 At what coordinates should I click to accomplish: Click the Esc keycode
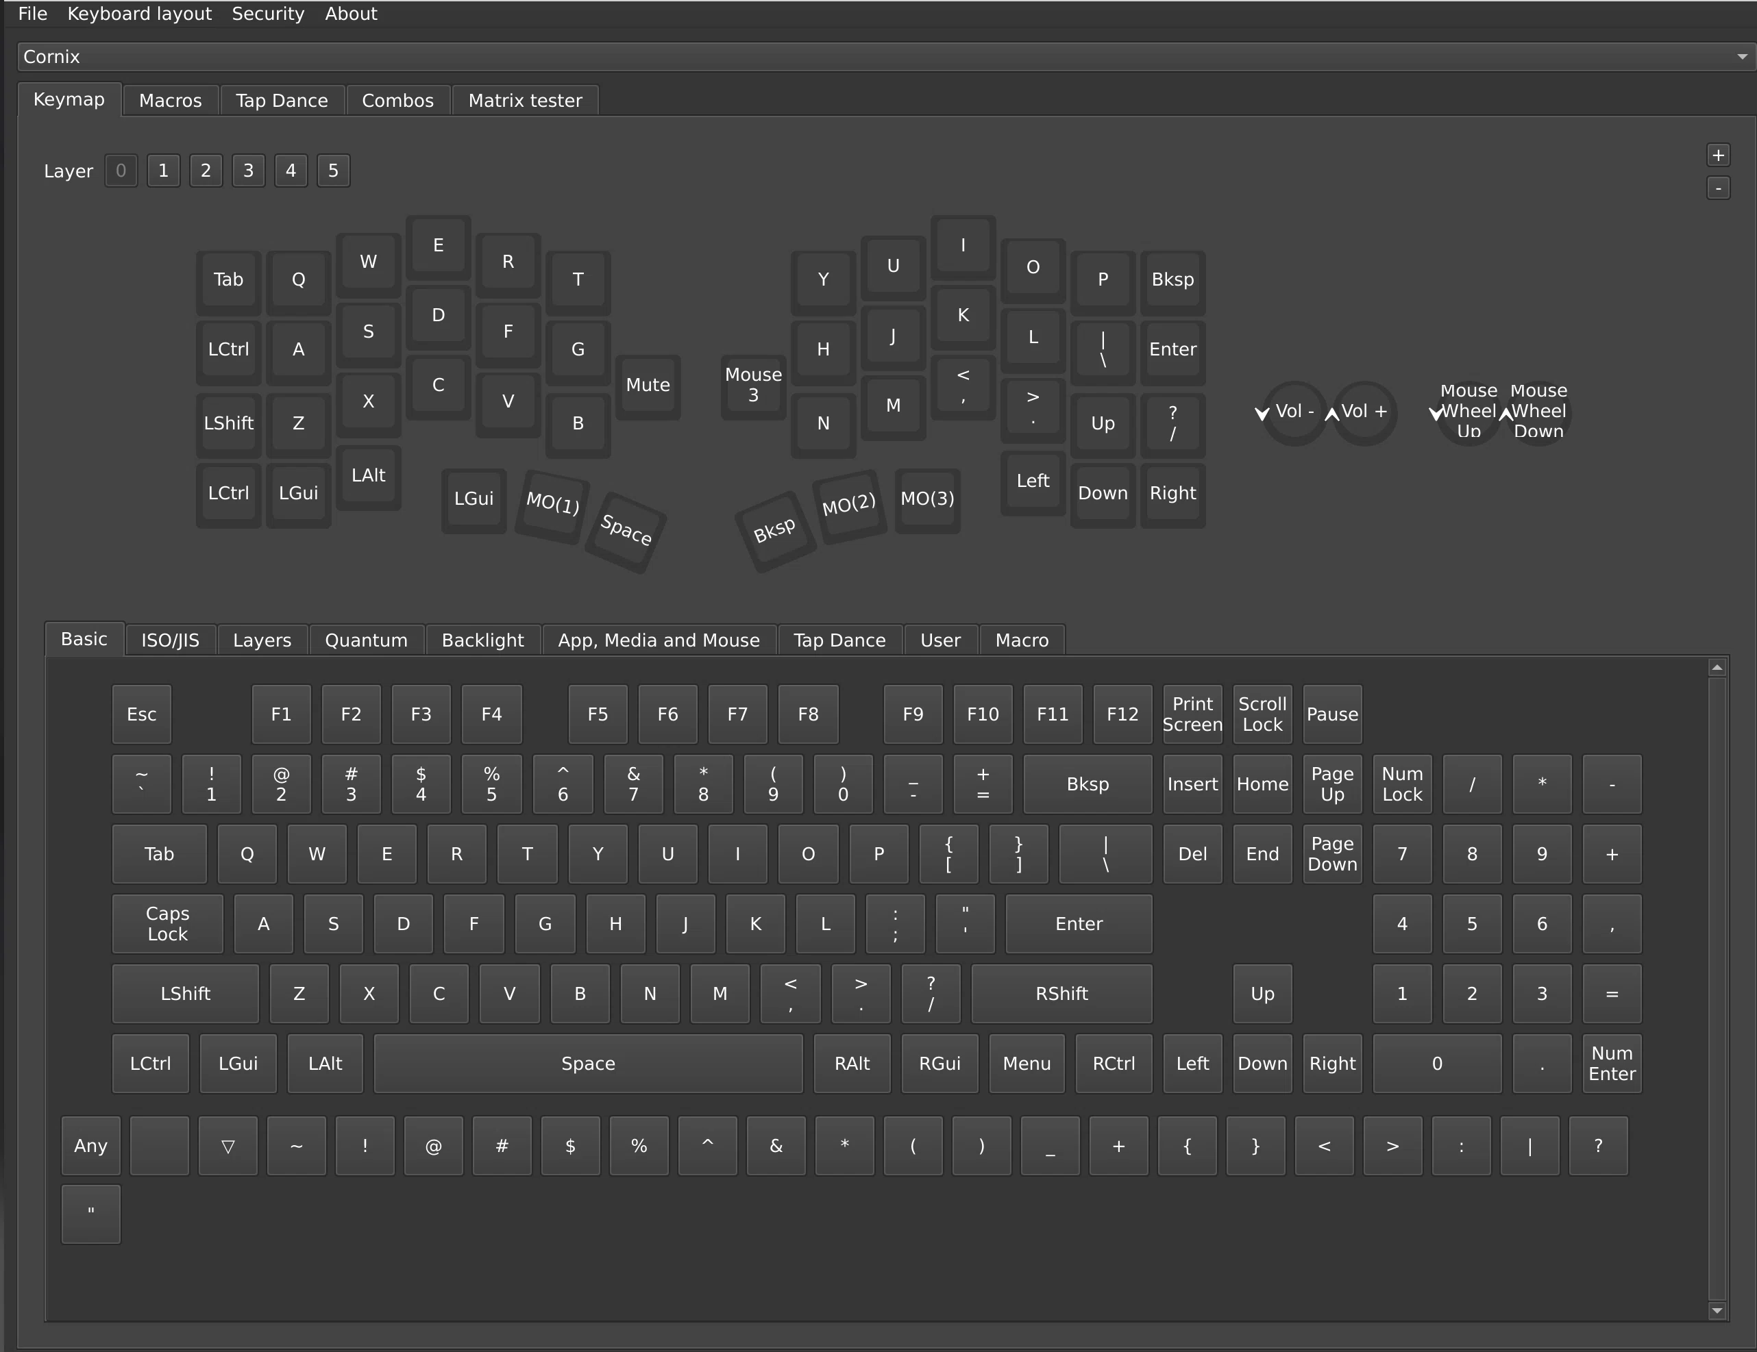(x=142, y=714)
